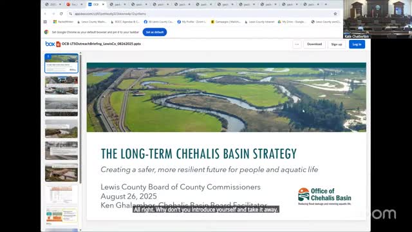Switch to the first browser tab
The height and width of the screenshot is (232, 412).
[x=53, y=5]
